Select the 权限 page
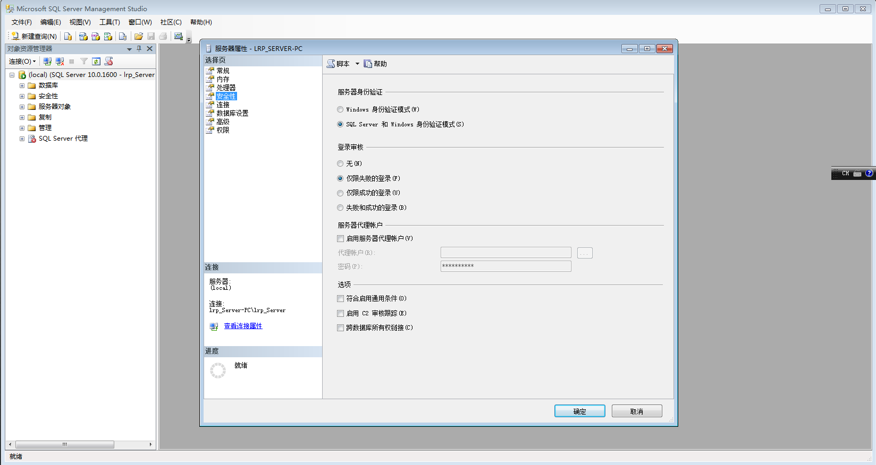The width and height of the screenshot is (876, 465). pos(223,130)
